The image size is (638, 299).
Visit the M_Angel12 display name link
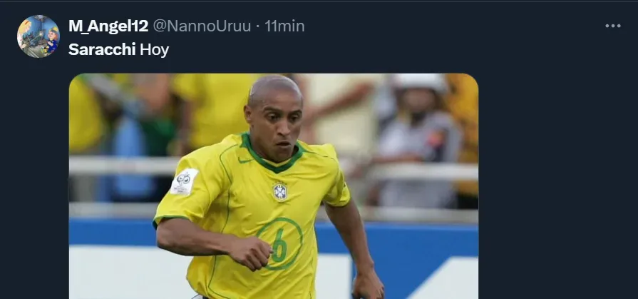pyautogui.click(x=108, y=26)
